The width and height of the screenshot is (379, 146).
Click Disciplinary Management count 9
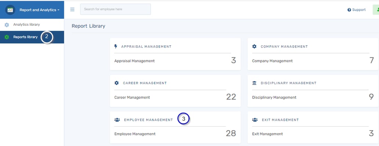[x=372, y=97]
